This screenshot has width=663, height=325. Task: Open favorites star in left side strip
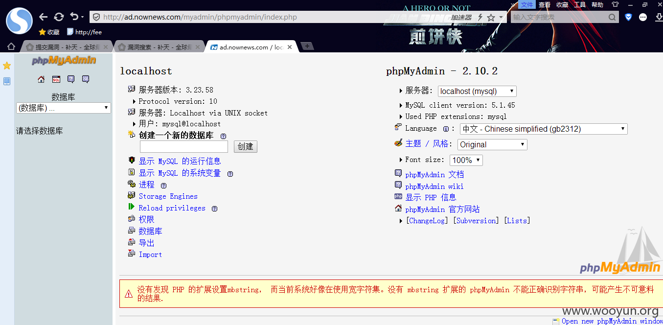coord(7,66)
